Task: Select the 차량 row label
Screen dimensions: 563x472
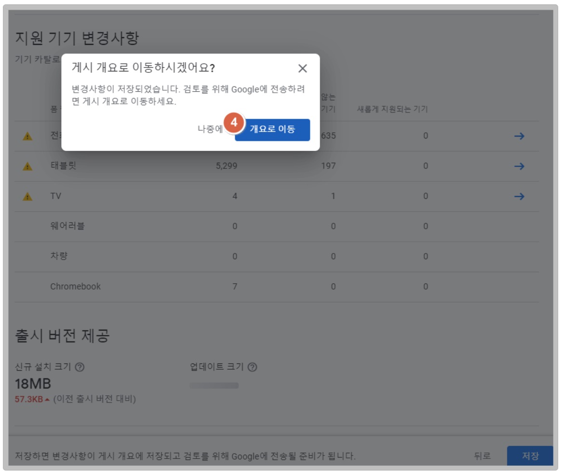Action: 59,256
